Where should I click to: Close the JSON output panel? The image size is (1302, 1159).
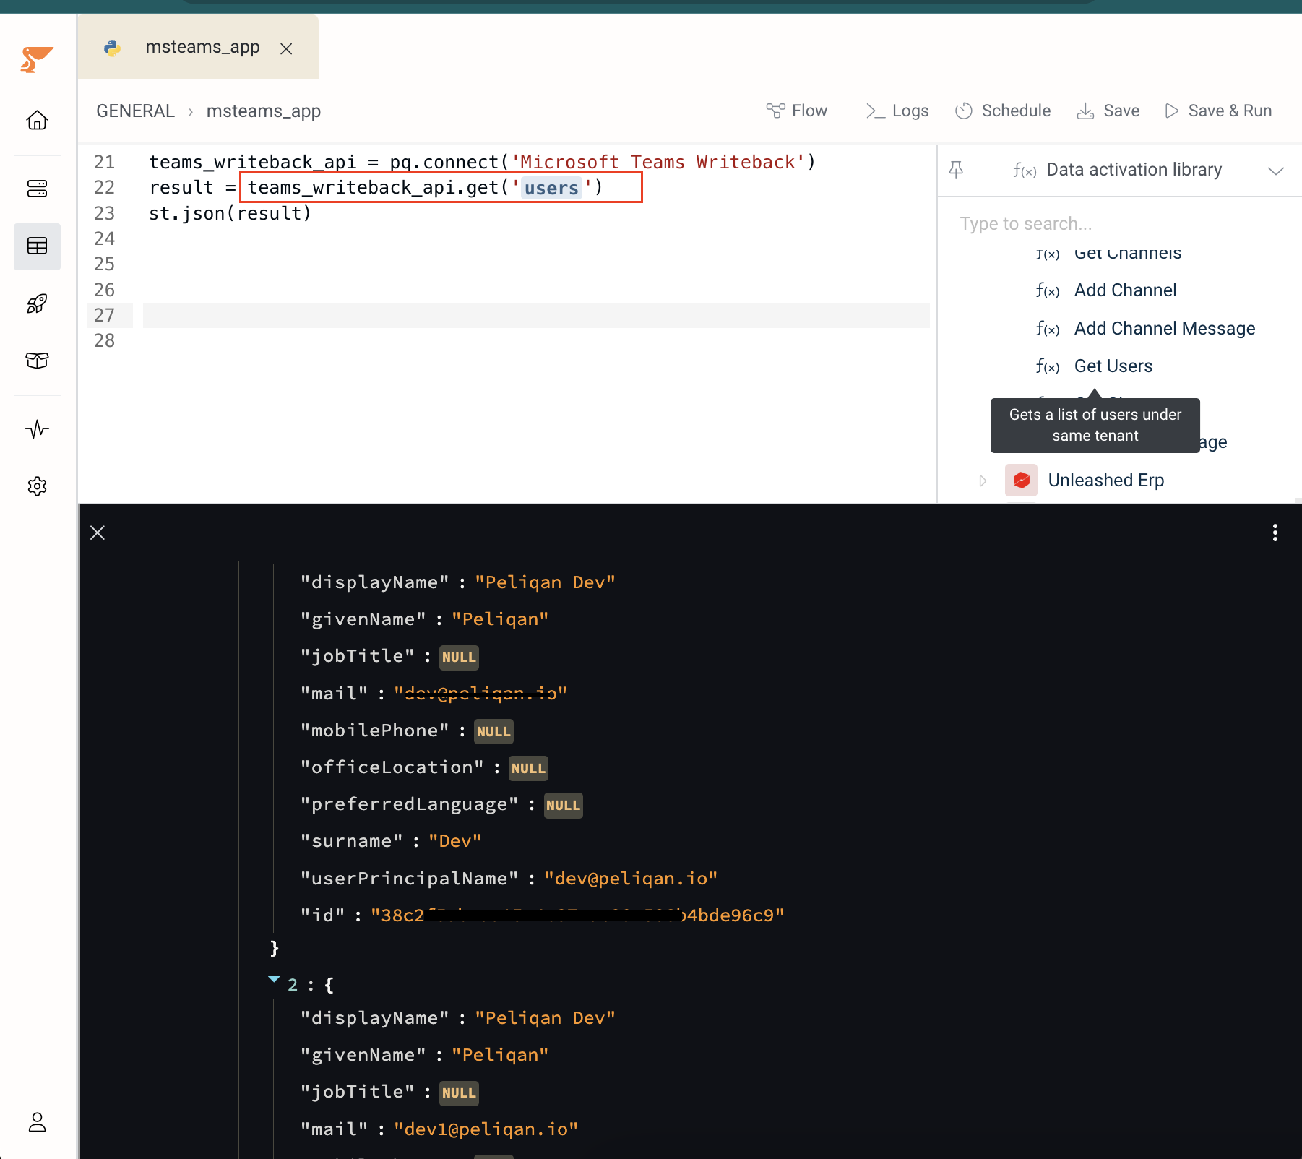[x=98, y=533]
